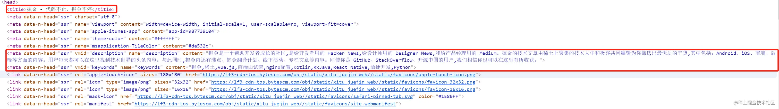Open the safari-pinned-tab.svg href link
This screenshot has height=109, width=779.
coord(275,96)
